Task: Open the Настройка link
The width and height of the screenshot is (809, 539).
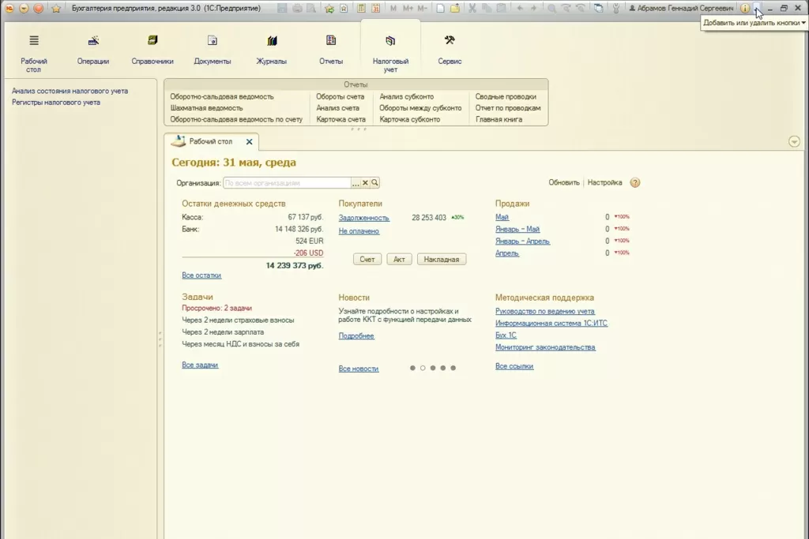Action: [604, 182]
